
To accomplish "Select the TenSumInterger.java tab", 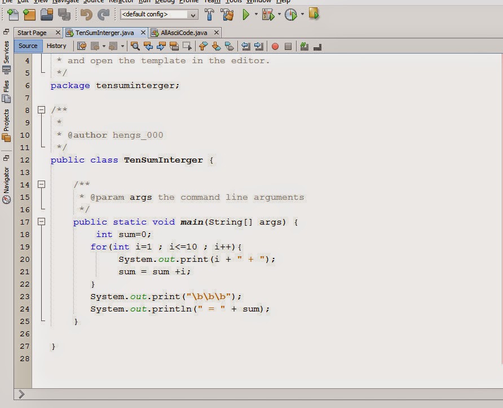I will pos(104,33).
